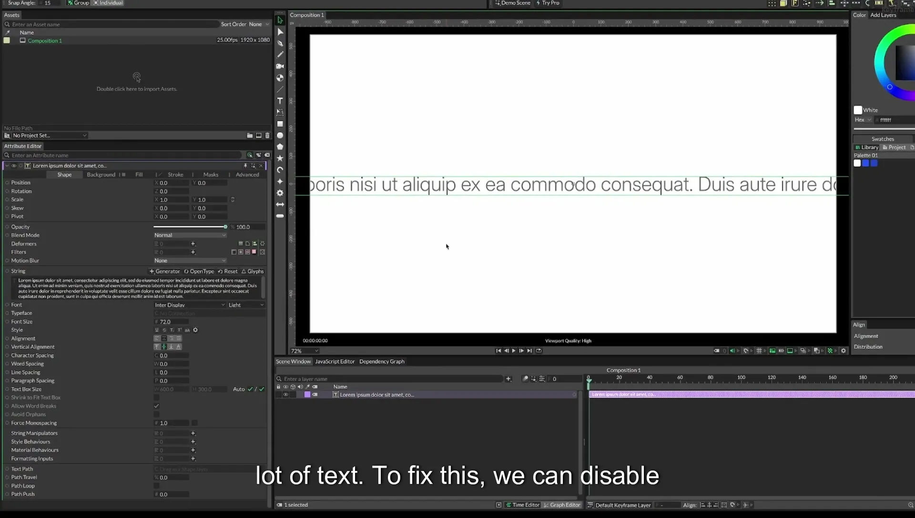Select the Star shape tool
915x518 pixels.
[x=280, y=158]
